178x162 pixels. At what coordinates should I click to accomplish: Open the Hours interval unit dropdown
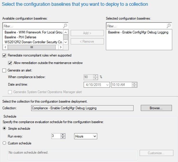click(x=86, y=136)
